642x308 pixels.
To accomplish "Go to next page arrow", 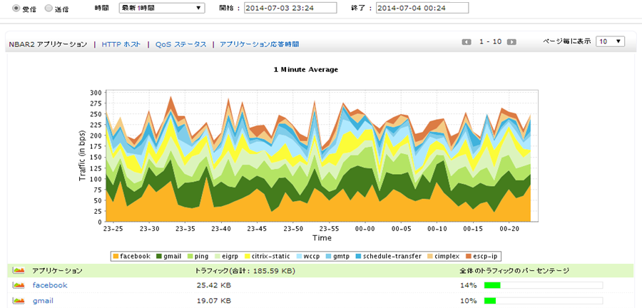I will point(511,42).
